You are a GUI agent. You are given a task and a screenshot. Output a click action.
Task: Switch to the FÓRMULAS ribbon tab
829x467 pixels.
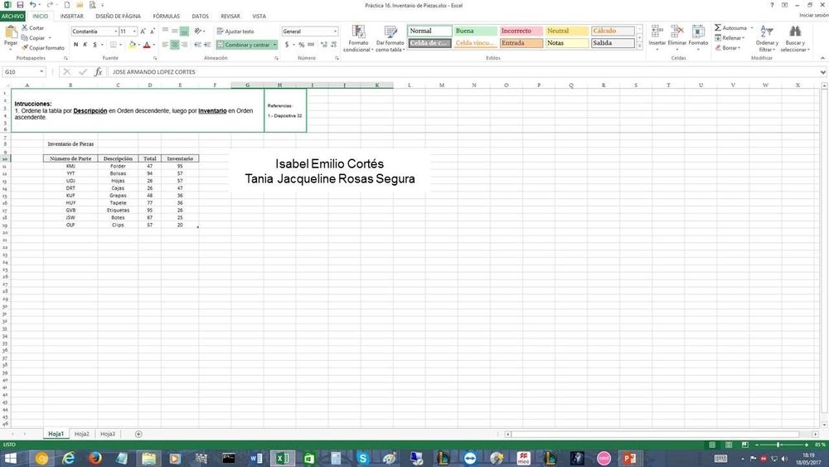coord(166,16)
